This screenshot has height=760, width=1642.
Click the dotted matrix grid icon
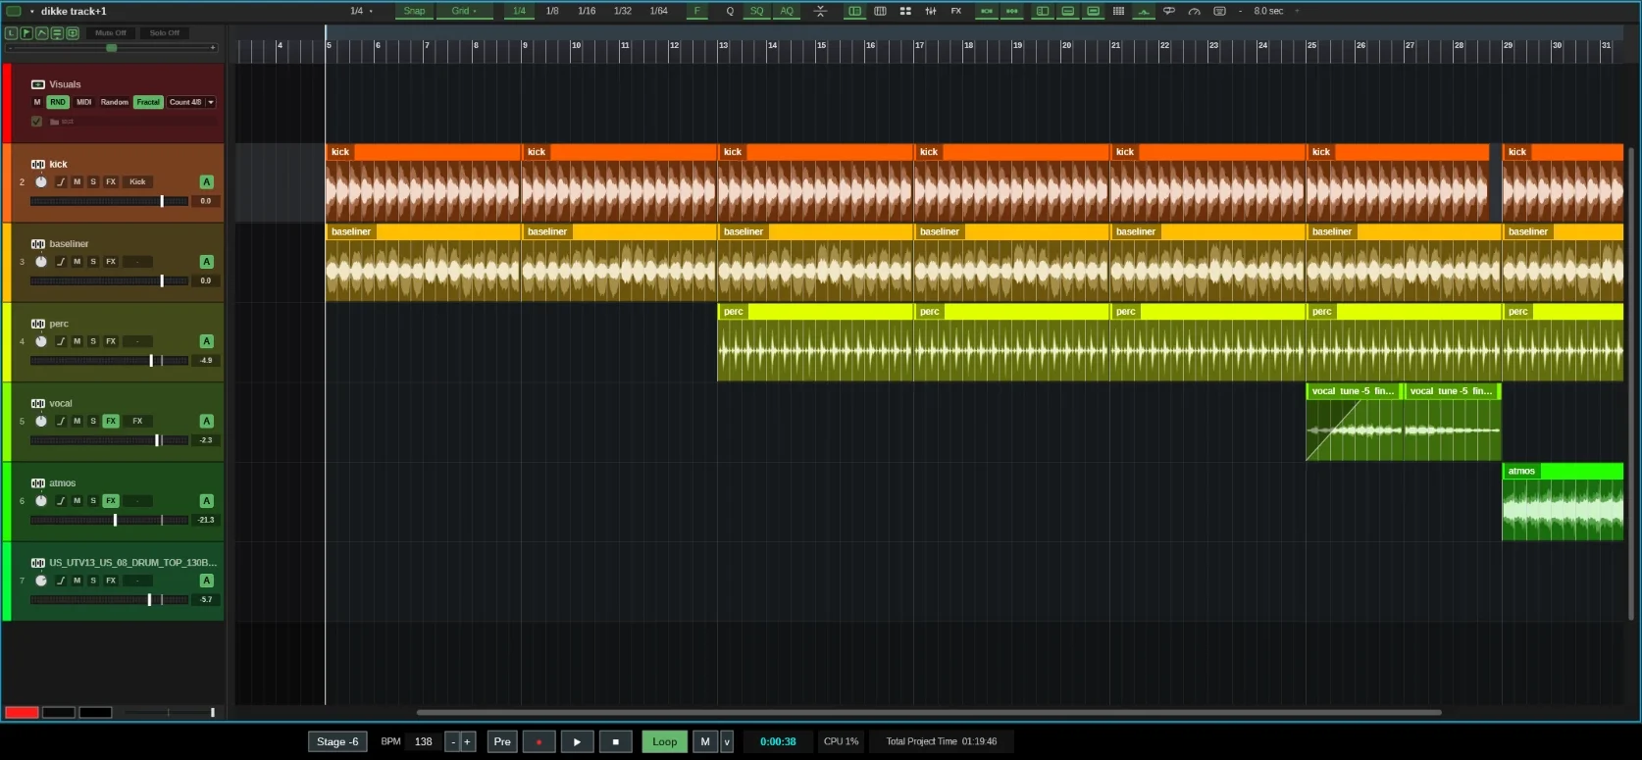[1118, 11]
